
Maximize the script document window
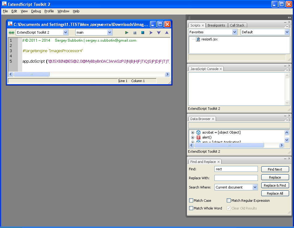pyautogui.click(x=160, y=24)
